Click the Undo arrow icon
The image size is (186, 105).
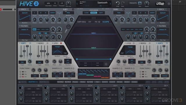(118, 3)
